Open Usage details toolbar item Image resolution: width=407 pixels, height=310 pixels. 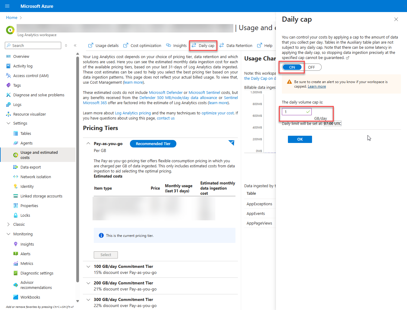coord(103,45)
